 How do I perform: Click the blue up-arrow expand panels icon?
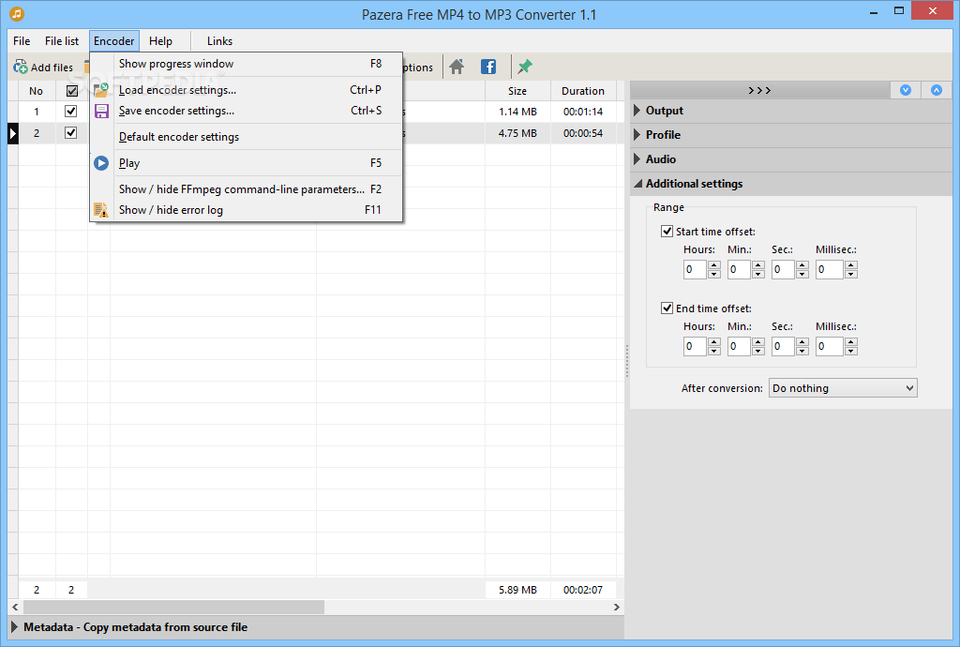pos(937,90)
